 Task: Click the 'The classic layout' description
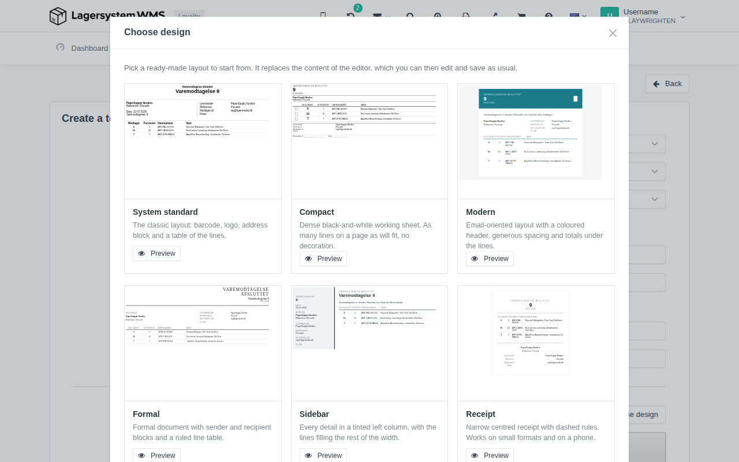[x=200, y=230]
